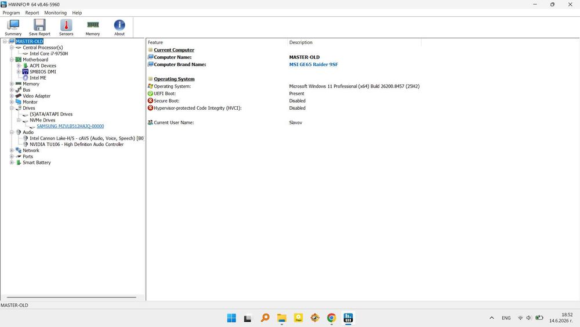Select Intel Cannon Lake-H/S cAVS audio entry

tap(86, 138)
